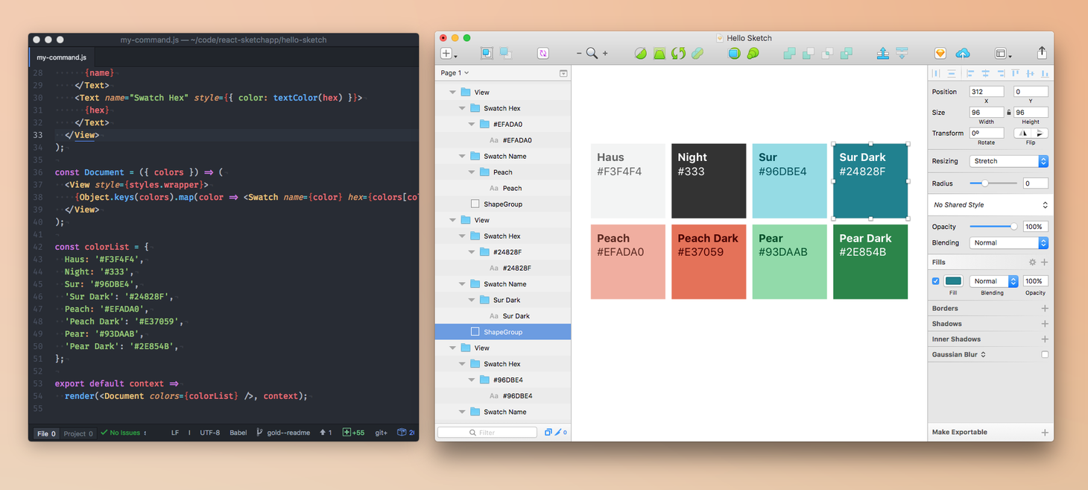
Task: Open the Fills settings gear
Action: 1032,263
